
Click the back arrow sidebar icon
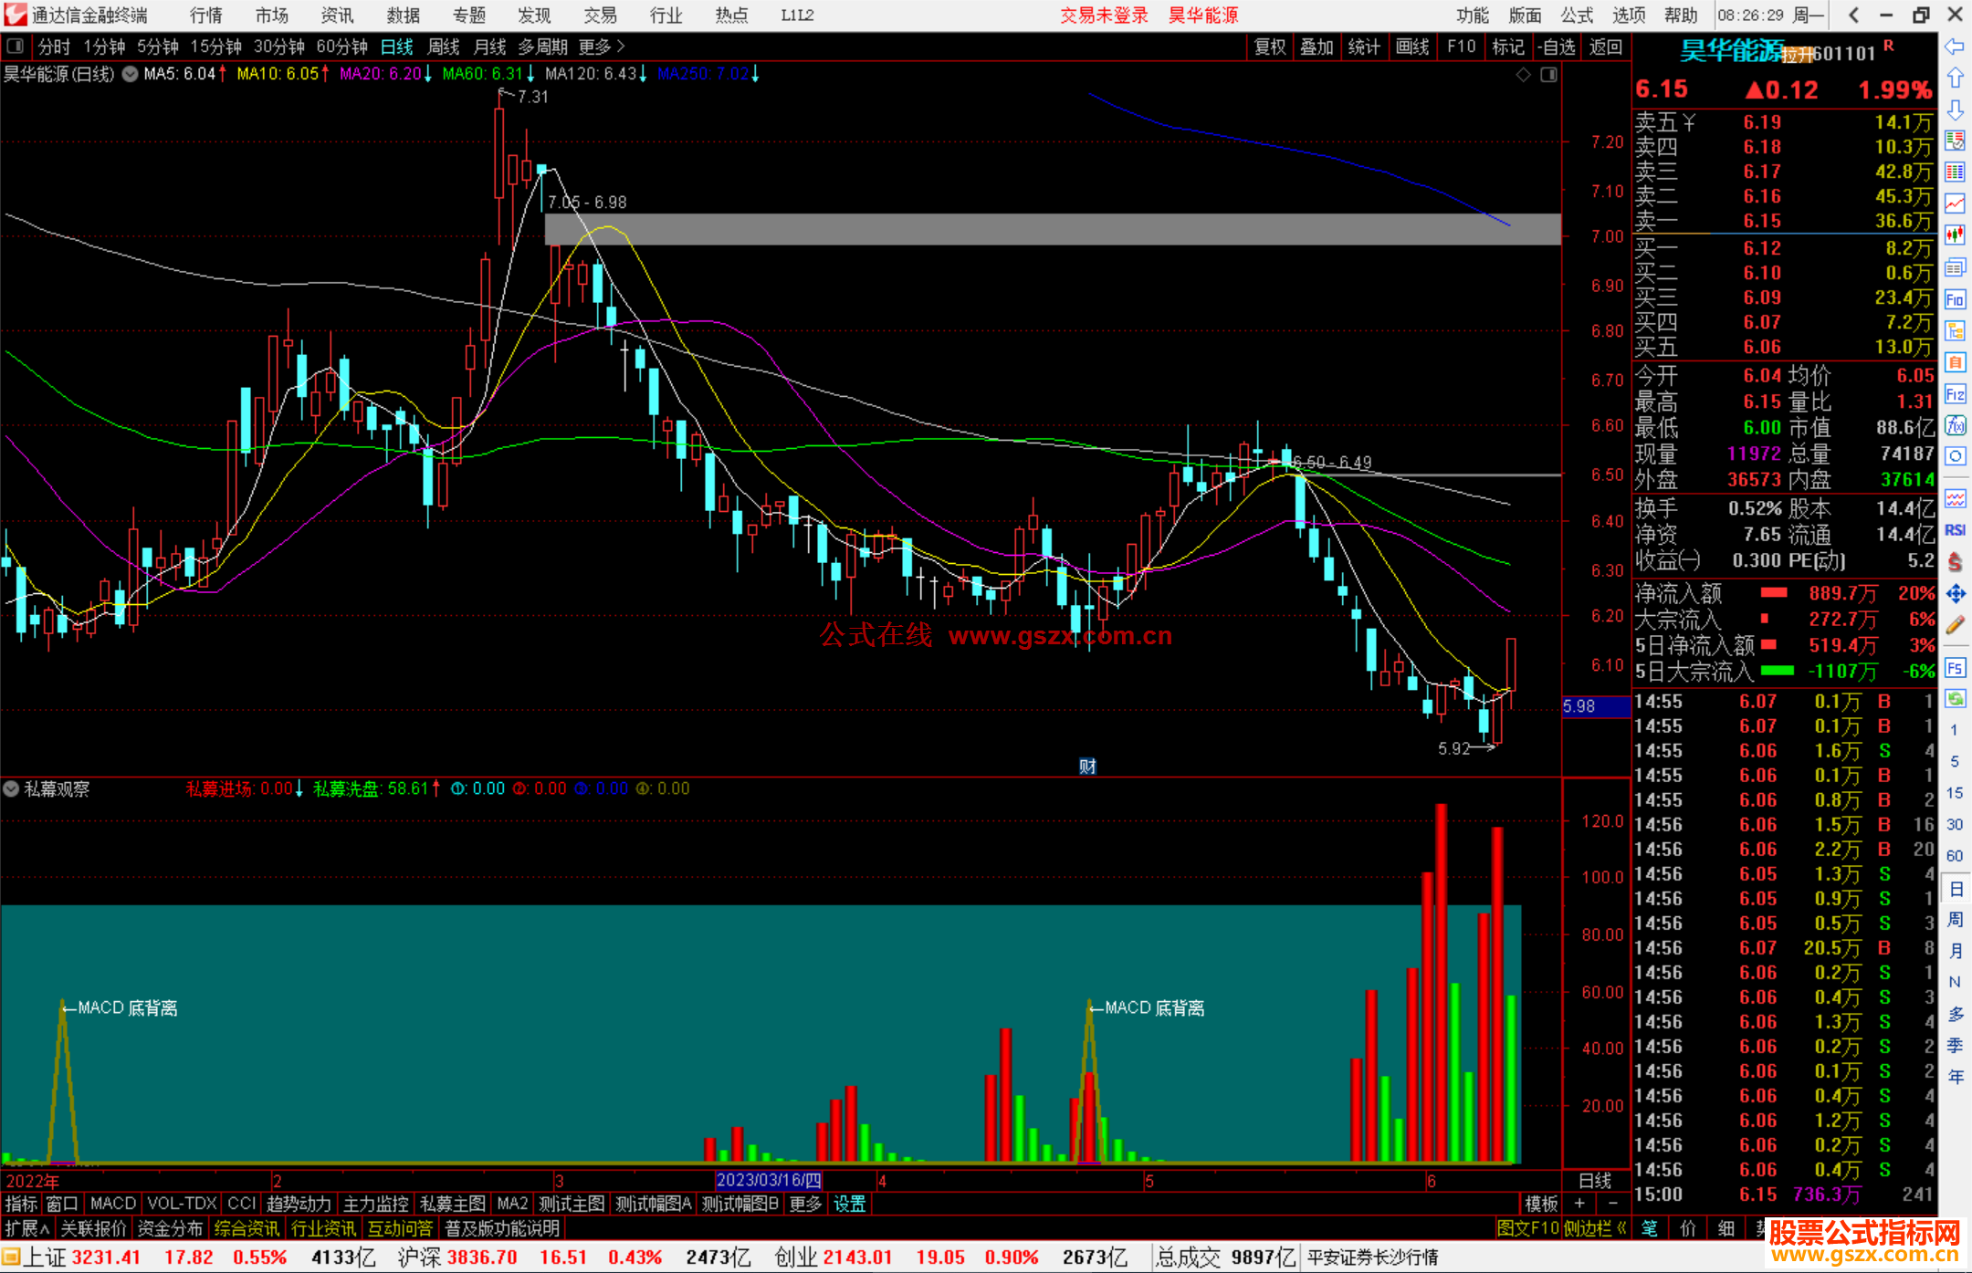pos(1955,47)
